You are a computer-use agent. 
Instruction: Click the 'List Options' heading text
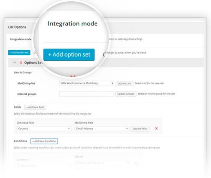pyautogui.click(x=17, y=27)
